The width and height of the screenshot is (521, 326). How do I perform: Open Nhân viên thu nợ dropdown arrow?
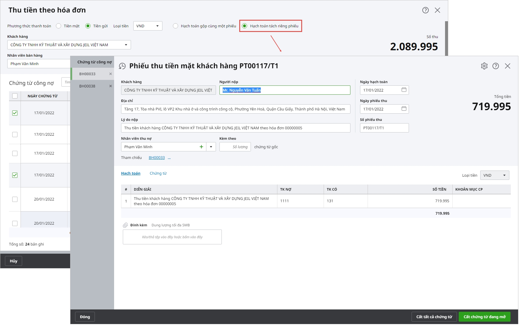click(211, 147)
